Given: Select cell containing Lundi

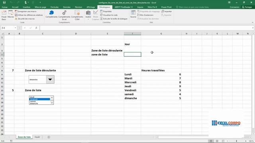Looking at the screenshot, I should pos(132,74).
